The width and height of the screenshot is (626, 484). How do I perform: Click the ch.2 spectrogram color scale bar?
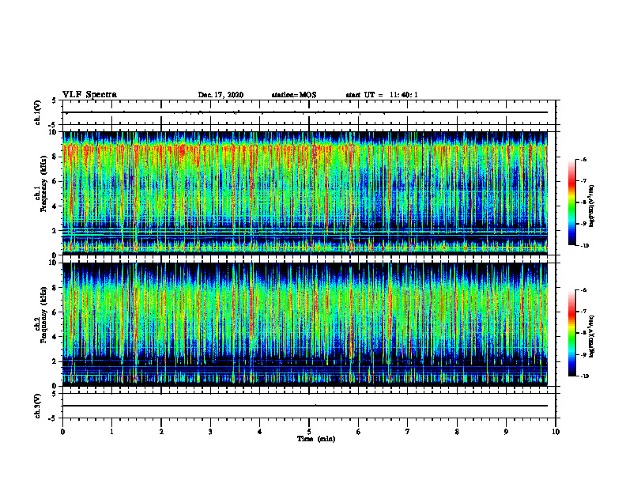coord(571,333)
